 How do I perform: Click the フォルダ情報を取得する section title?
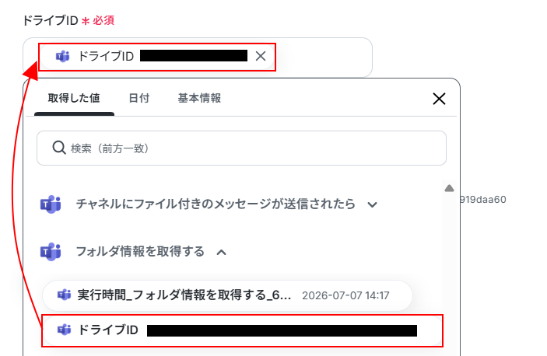pos(140,252)
